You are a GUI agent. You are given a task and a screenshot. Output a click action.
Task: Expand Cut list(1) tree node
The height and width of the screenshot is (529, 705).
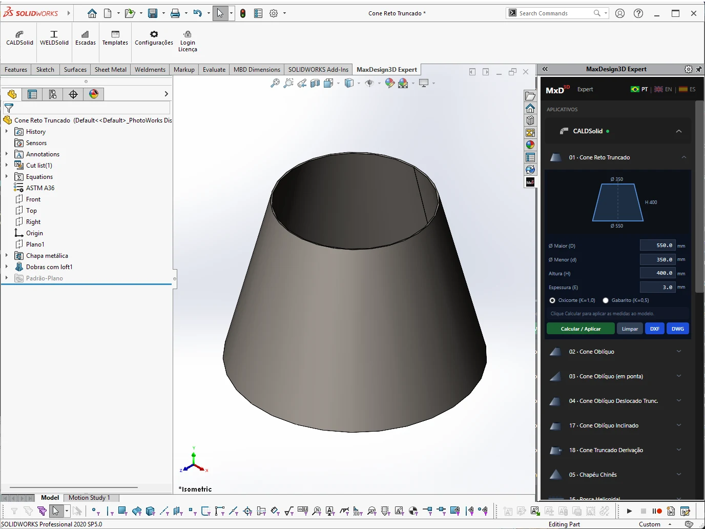[x=7, y=166]
